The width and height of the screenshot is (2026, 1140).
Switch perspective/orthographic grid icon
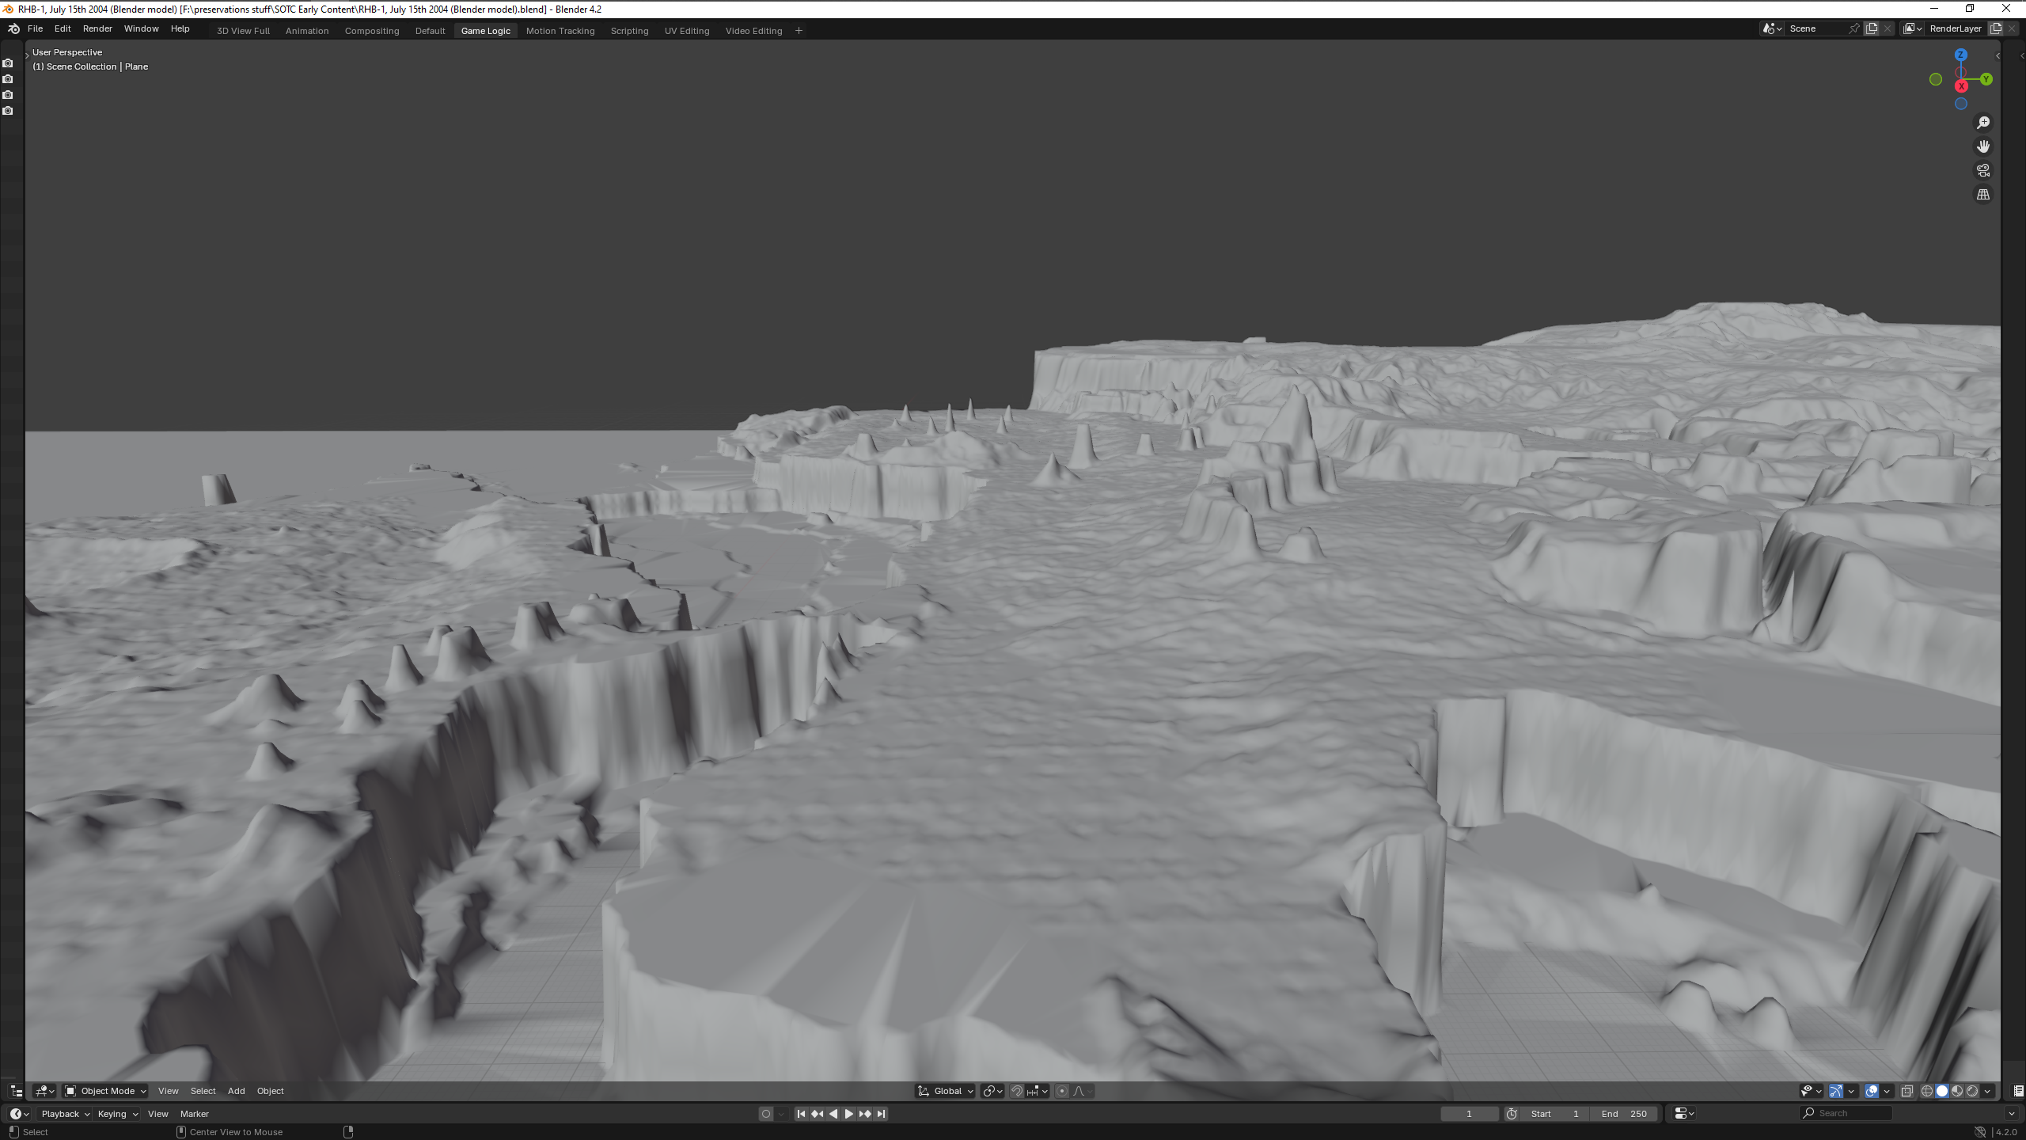1982,195
